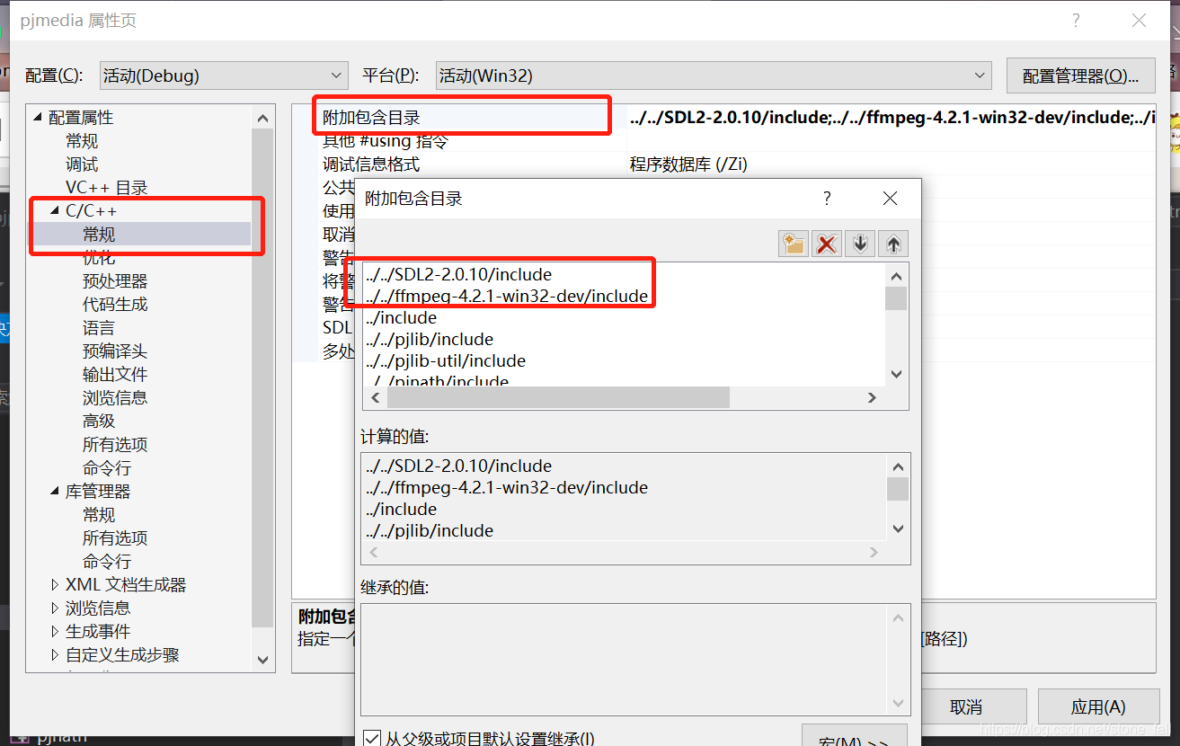Screen dimensions: 1180x746
Task: Expand the XML 文档生成器 node
Action: [x=55, y=585]
